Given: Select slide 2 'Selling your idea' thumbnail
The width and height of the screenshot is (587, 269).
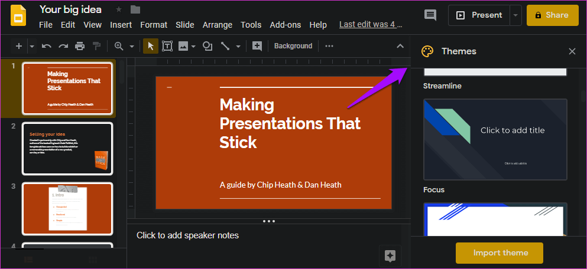Looking at the screenshot, I should tap(67, 148).
